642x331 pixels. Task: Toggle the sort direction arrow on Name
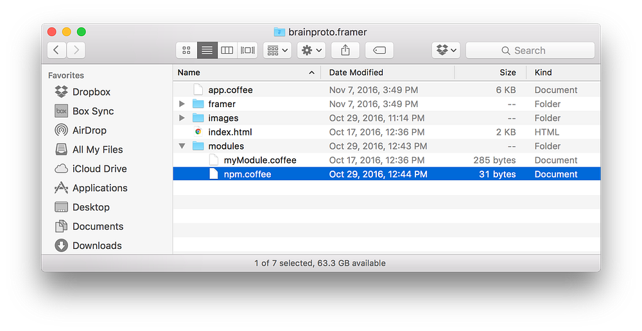pos(311,72)
